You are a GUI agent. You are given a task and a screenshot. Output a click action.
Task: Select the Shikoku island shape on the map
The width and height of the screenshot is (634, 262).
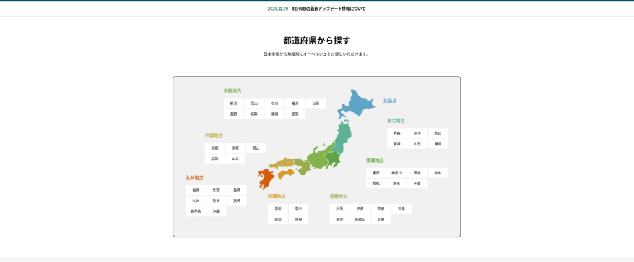tap(286, 174)
